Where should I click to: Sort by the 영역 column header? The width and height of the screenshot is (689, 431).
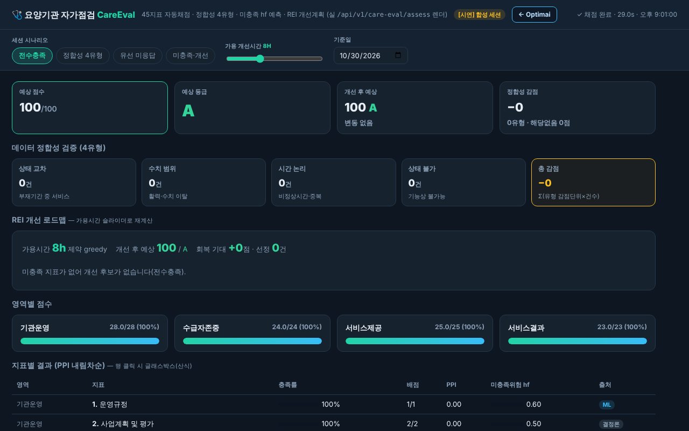click(x=23, y=385)
